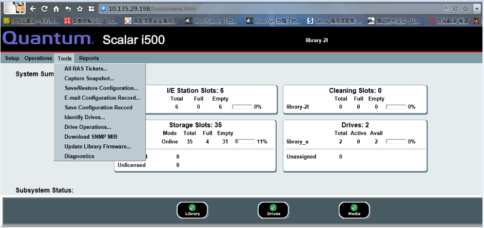Choose E-mail Configuration Record option
This screenshot has height=228, width=484.
(102, 98)
